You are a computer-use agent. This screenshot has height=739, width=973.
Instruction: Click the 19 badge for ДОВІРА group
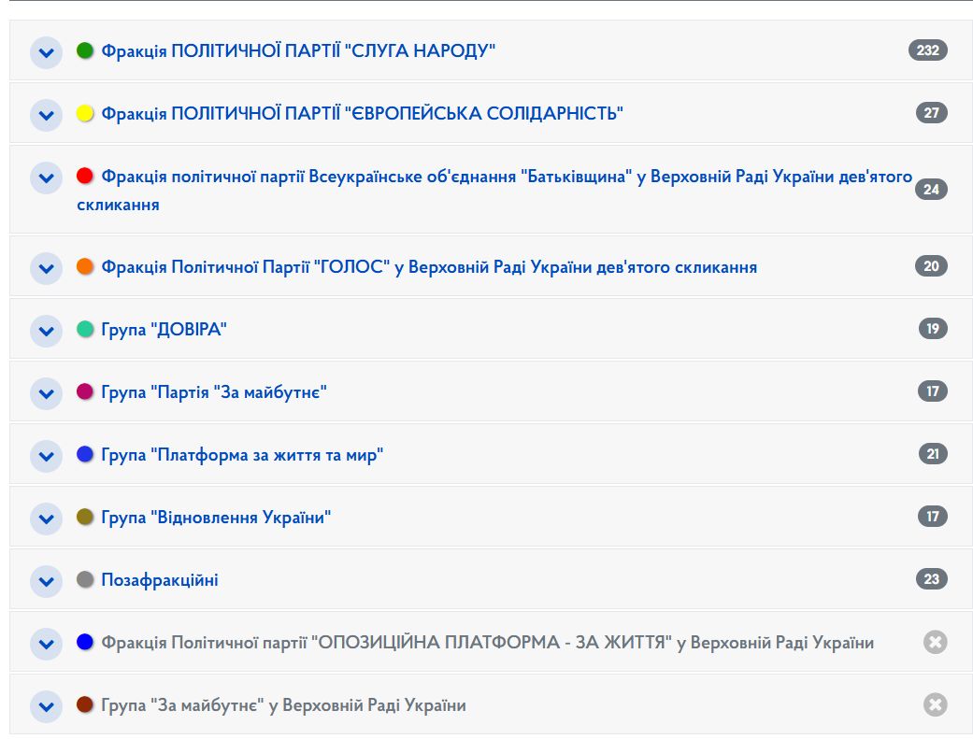(932, 329)
